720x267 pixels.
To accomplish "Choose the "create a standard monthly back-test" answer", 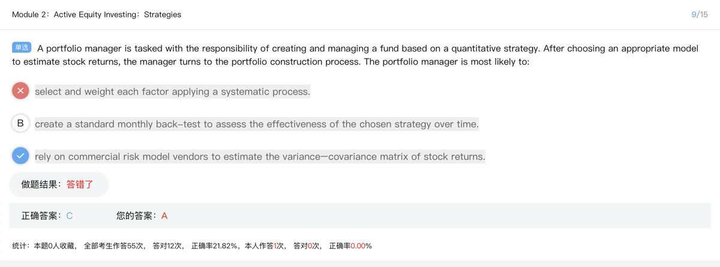I will pos(256,124).
